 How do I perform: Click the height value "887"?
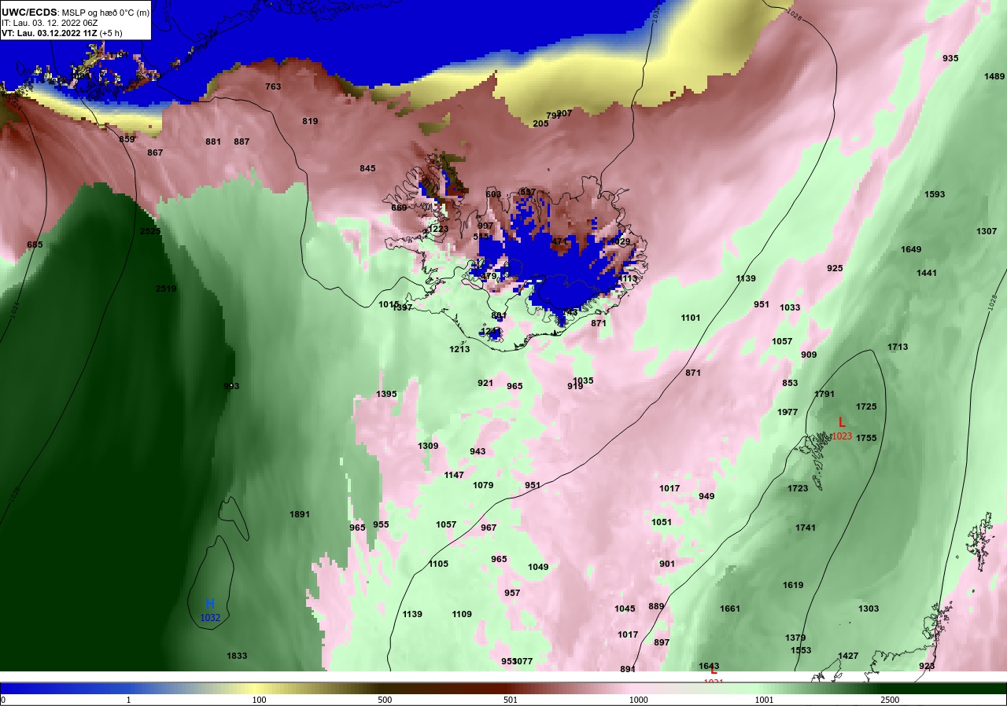[x=242, y=142]
